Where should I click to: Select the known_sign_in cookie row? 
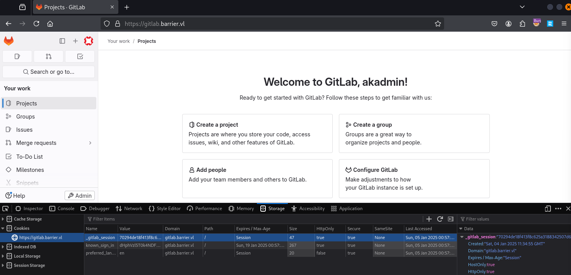coord(270,245)
